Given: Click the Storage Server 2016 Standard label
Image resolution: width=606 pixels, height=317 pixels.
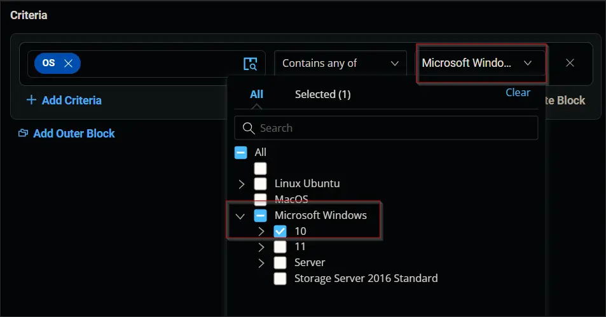Looking at the screenshot, I should [x=366, y=278].
